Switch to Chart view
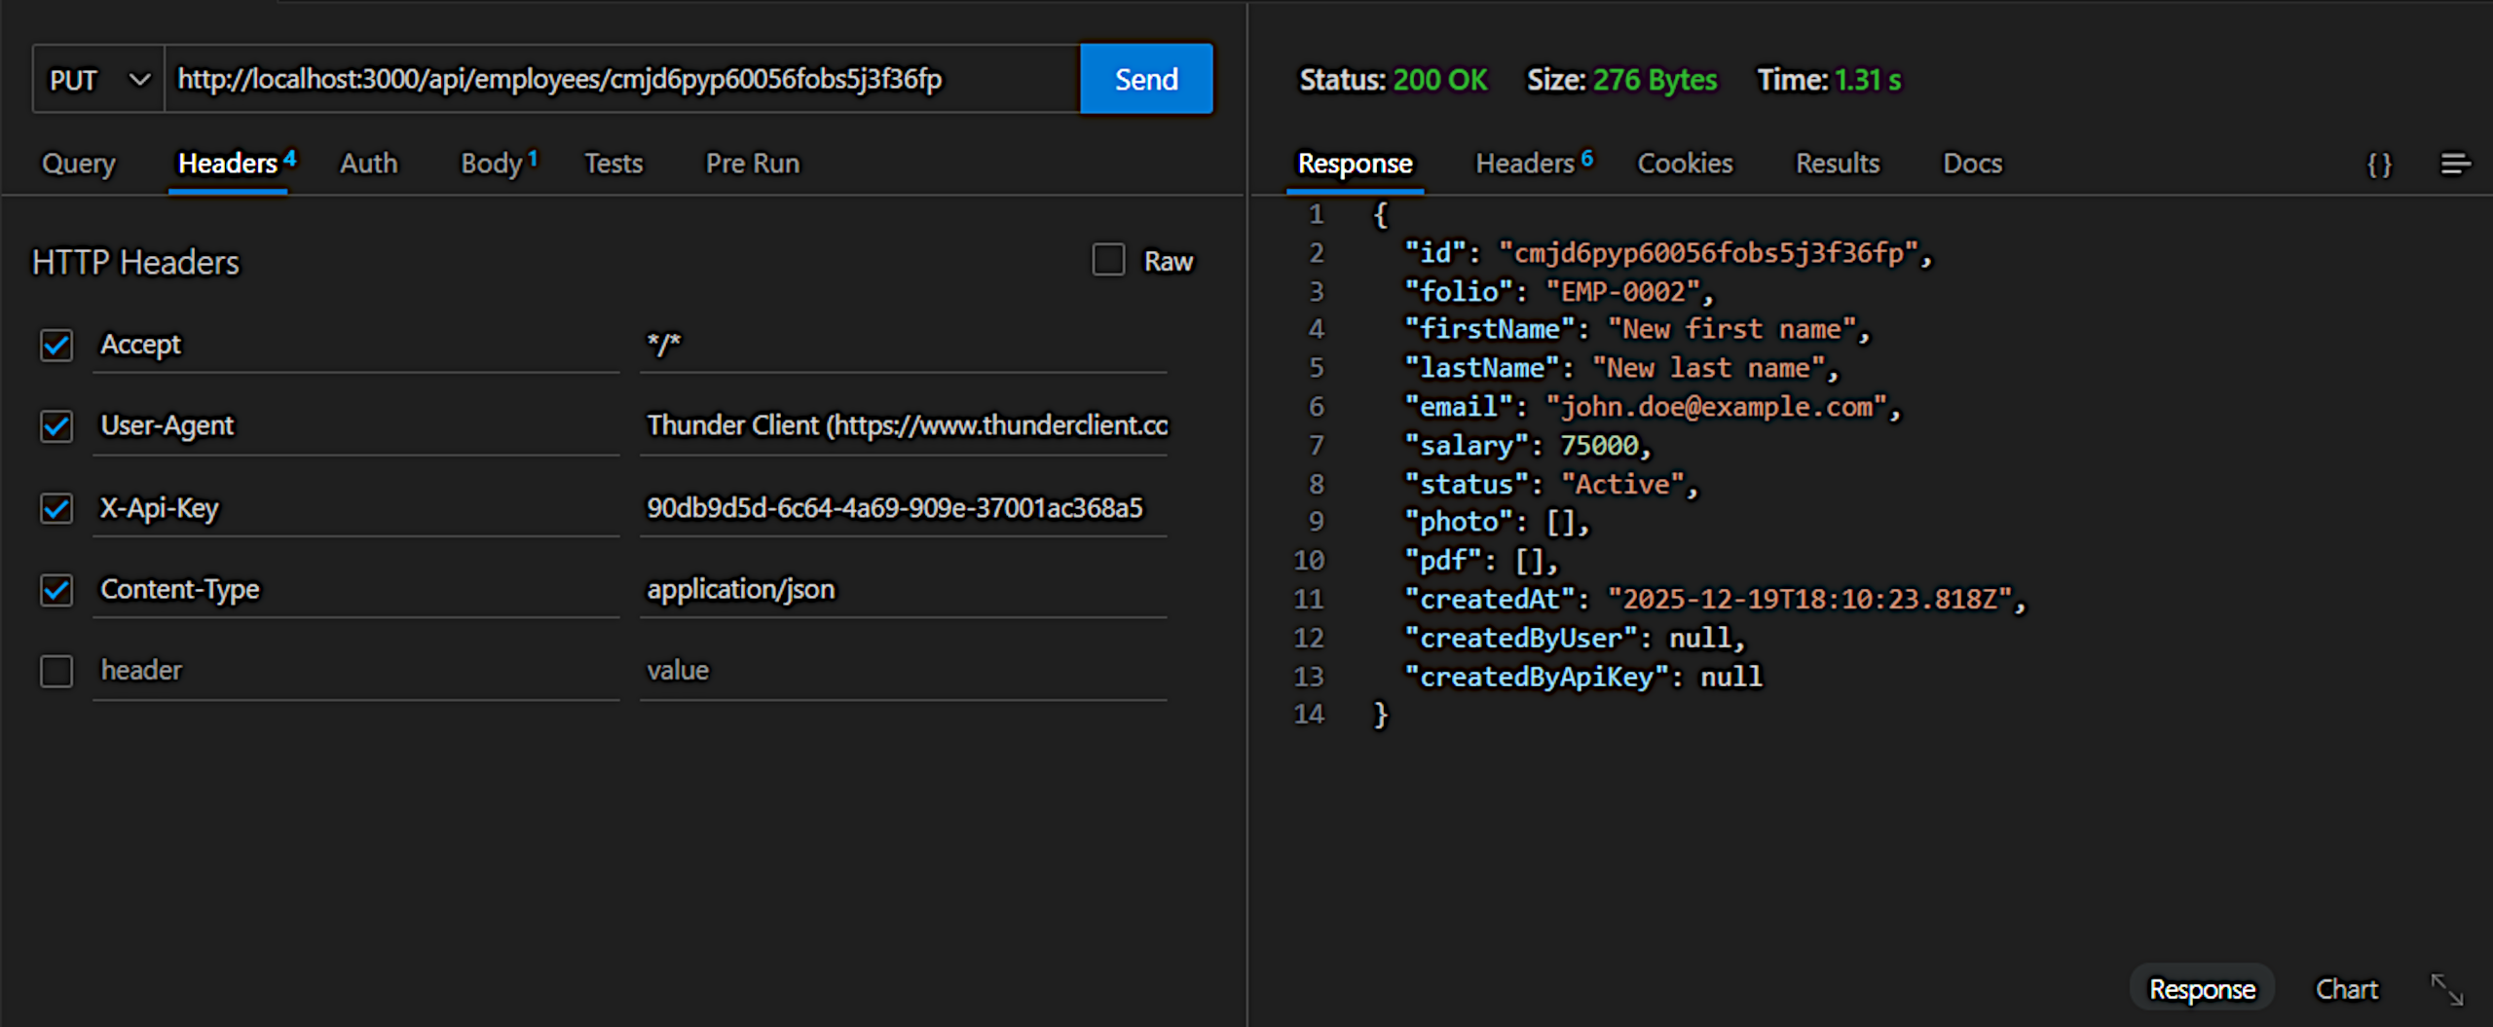Viewport: 2493px width, 1027px height. pos(2346,989)
